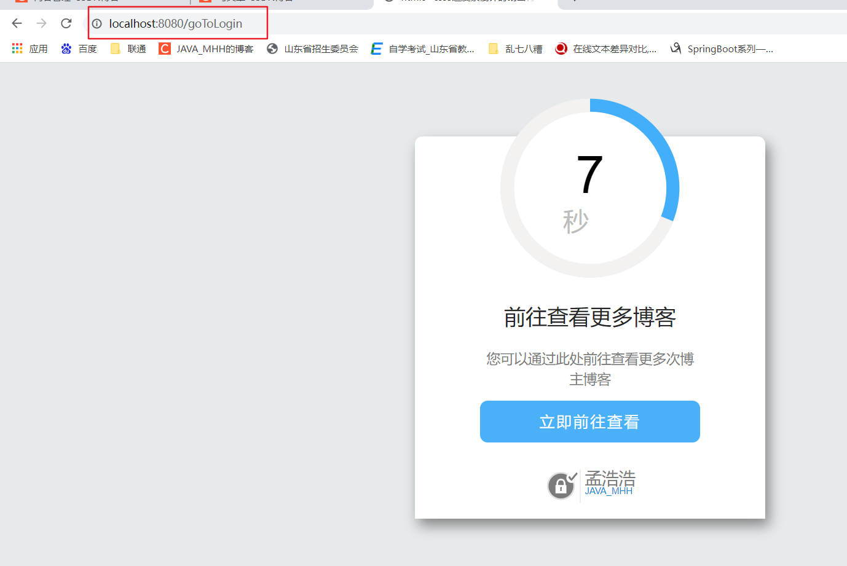Reload the current page
Screen dimensions: 847x566
66,23
